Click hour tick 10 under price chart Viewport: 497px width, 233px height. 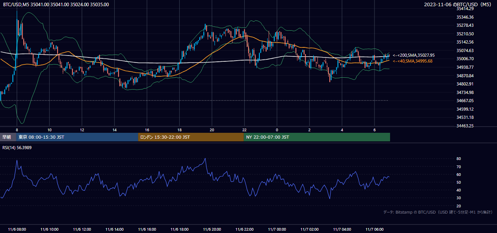coord(49,130)
